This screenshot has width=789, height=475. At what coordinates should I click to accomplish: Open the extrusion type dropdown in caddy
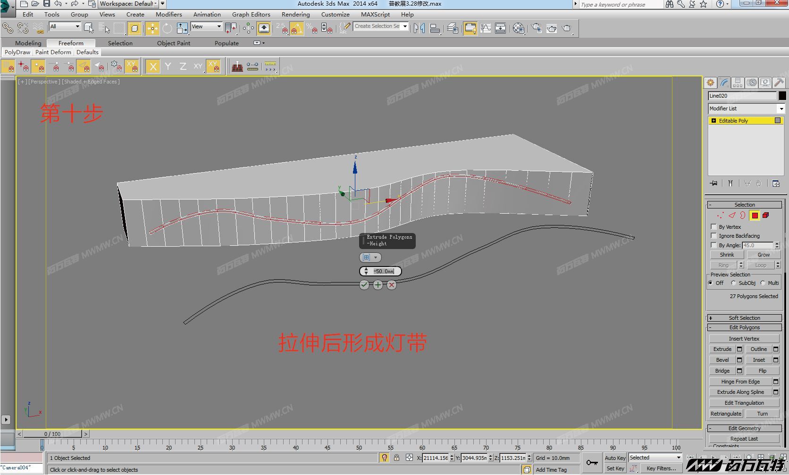coord(370,258)
